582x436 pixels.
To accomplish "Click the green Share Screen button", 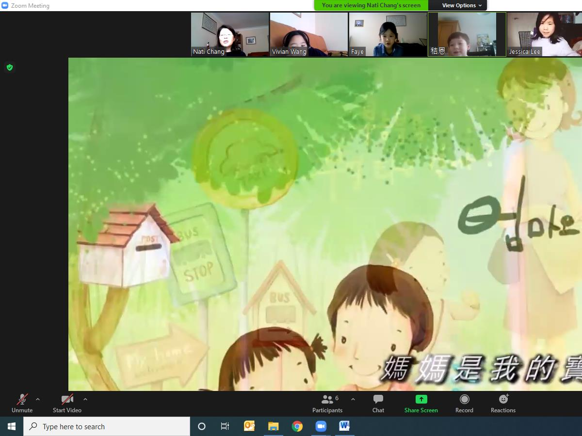I will click(421, 403).
